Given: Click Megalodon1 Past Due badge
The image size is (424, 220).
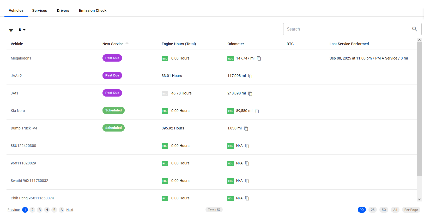Looking at the screenshot, I should [x=112, y=58].
